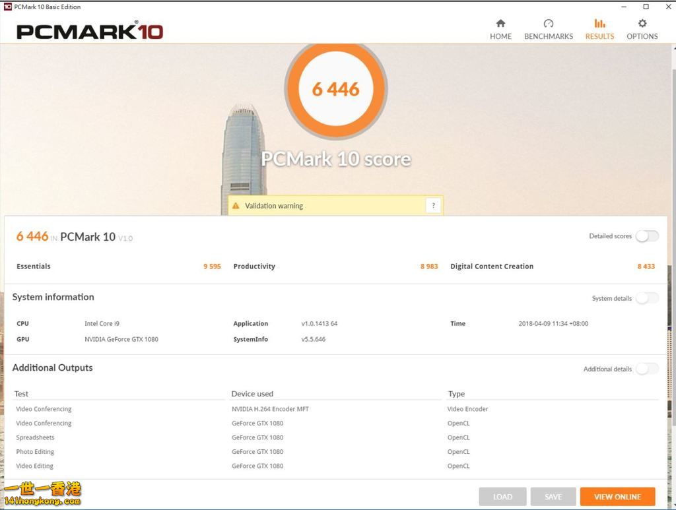This screenshot has height=510, width=676.
Task: Click the PCMark 10 title bar app icon
Action: click(x=8, y=7)
